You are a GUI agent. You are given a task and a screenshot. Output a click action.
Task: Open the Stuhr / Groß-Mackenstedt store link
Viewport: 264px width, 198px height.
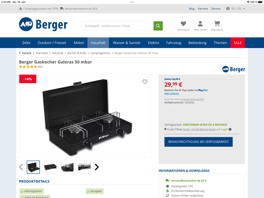[x=199, y=129]
